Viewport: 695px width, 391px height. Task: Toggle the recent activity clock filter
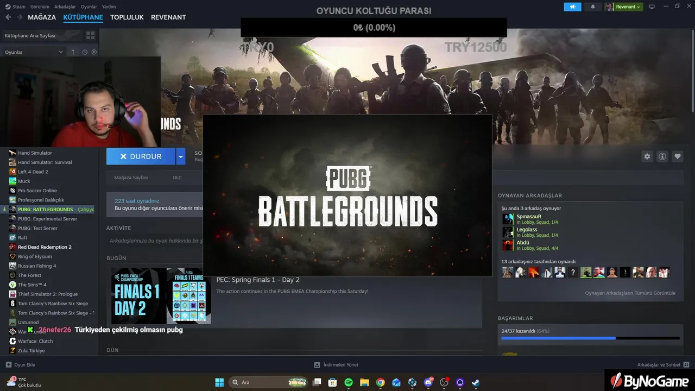click(x=85, y=52)
